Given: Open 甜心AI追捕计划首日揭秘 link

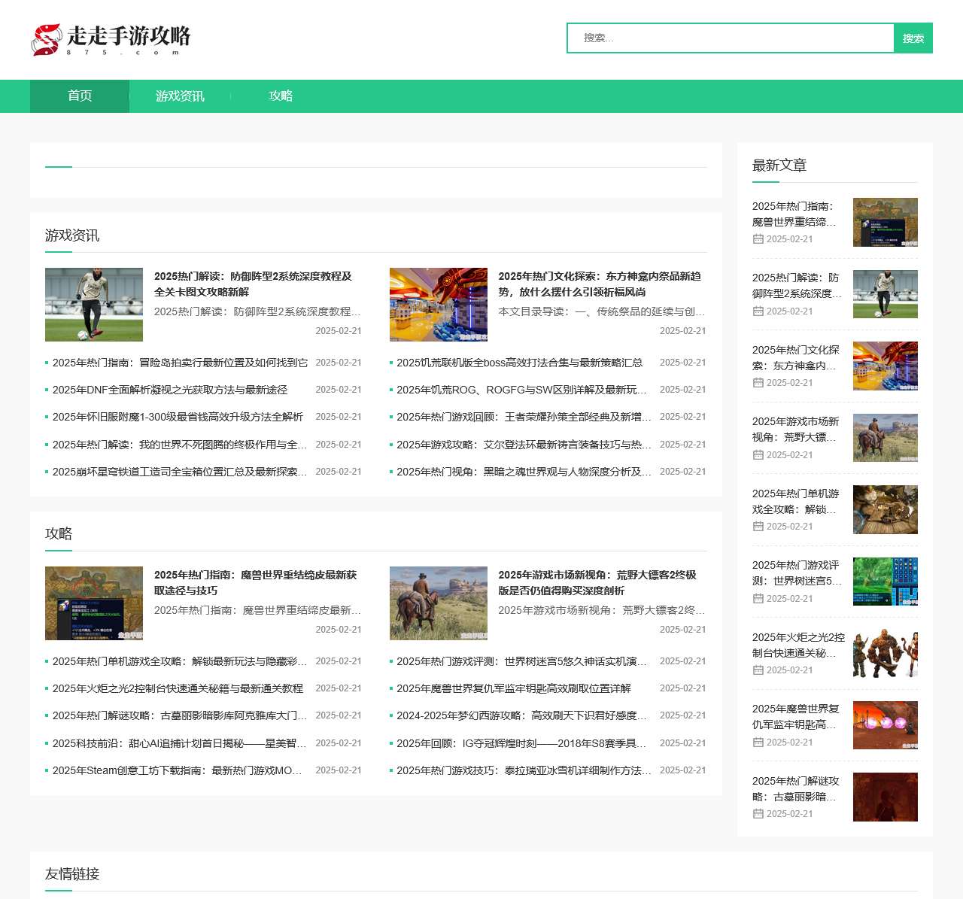Looking at the screenshot, I should pyautogui.click(x=180, y=743).
